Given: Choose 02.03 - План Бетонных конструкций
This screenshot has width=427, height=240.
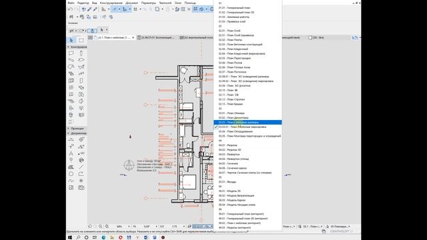Looking at the screenshot, I should click(x=248, y=45).
